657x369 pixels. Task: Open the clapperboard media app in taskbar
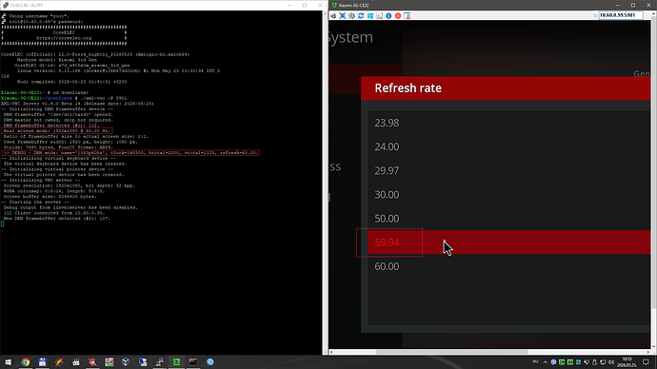click(x=76, y=362)
